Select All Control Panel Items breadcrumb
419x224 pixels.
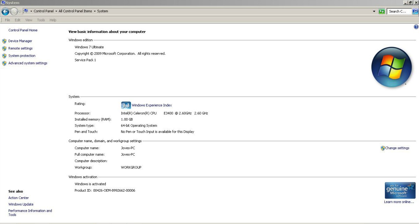(x=75, y=11)
